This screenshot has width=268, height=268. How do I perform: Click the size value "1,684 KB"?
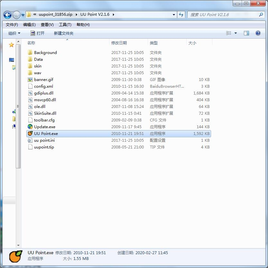(x=201, y=93)
